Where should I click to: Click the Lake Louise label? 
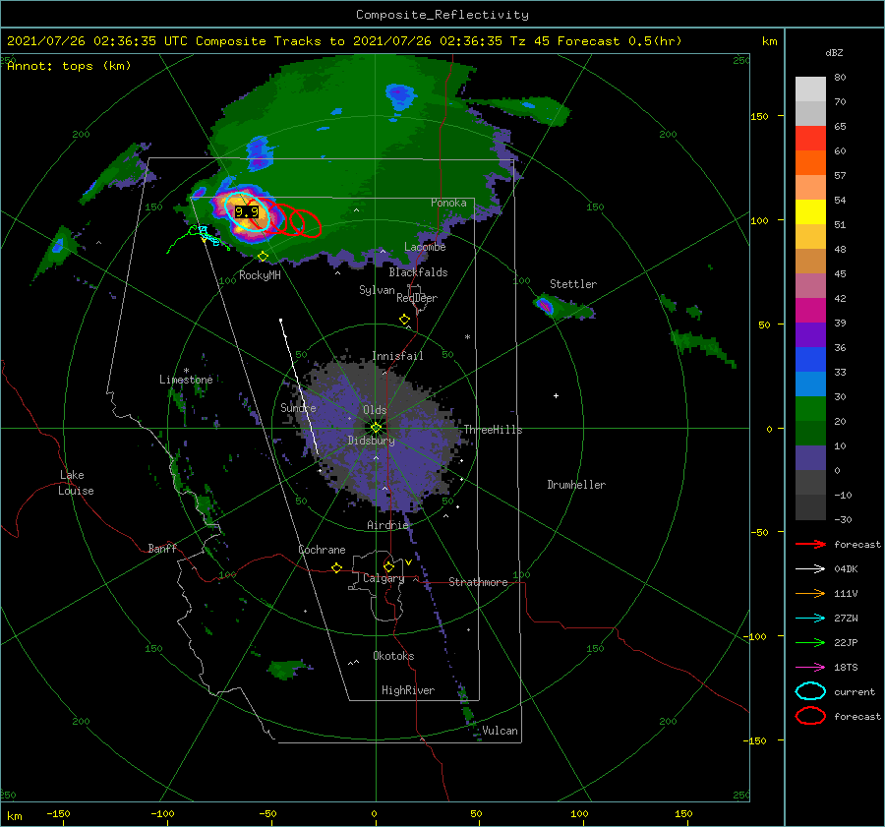(76, 483)
